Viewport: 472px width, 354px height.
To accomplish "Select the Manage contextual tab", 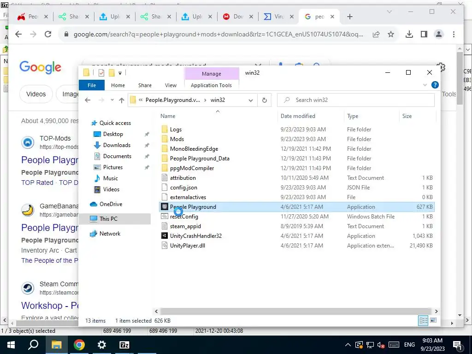I will 211,74.
